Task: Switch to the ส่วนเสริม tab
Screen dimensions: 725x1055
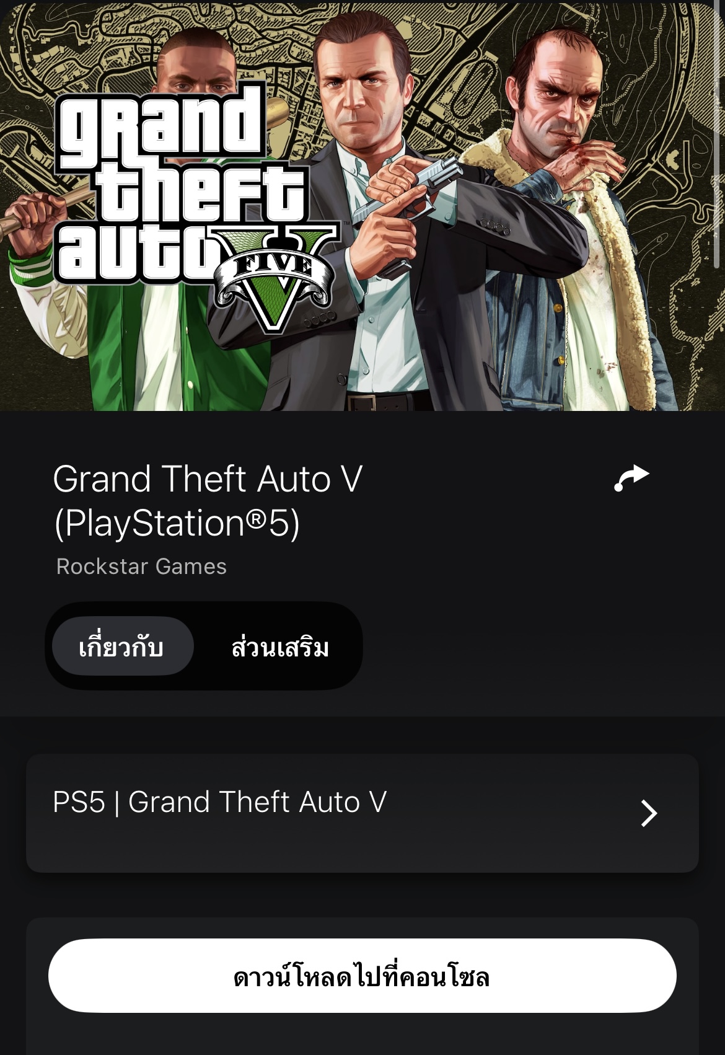Action: 279,647
